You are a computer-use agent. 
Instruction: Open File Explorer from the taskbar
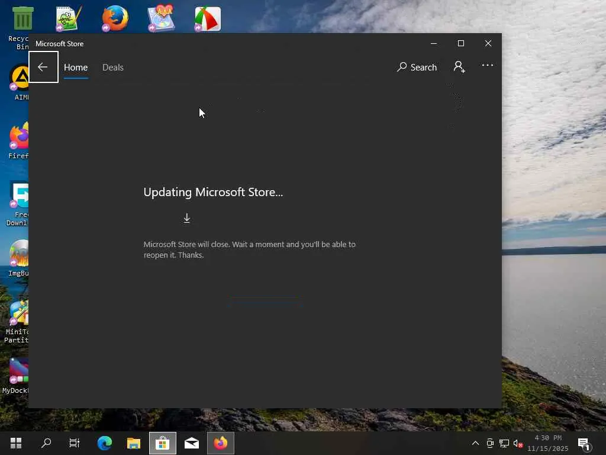[x=133, y=443]
